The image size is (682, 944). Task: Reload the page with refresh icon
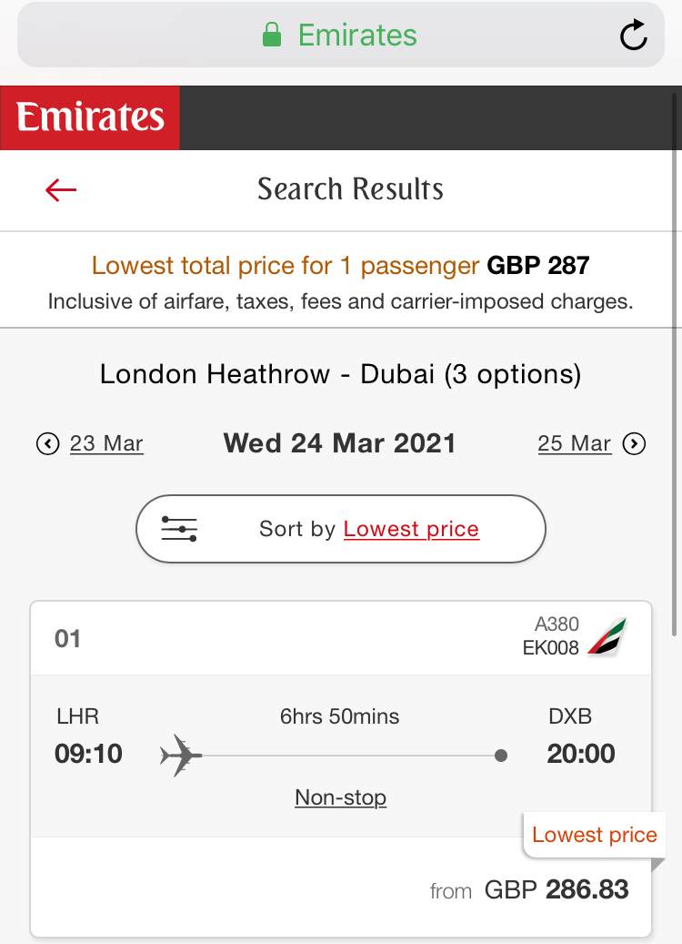(x=633, y=35)
